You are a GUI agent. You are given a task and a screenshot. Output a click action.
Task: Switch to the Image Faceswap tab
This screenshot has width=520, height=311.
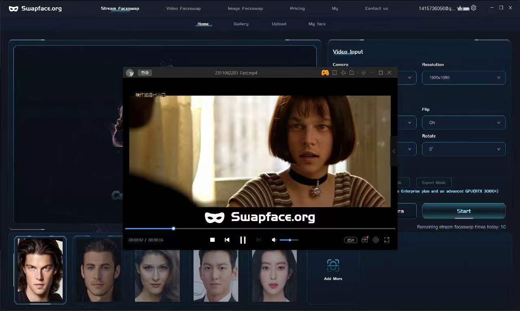tap(245, 8)
